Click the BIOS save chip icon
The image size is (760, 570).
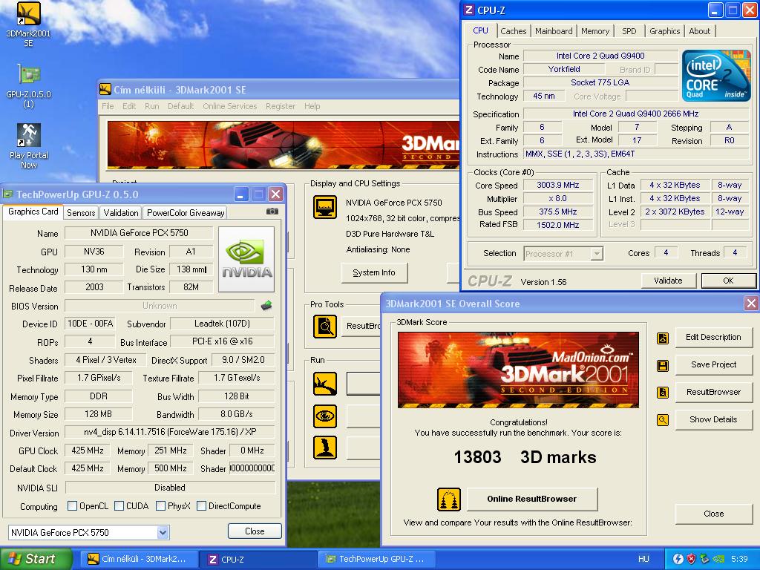tap(266, 305)
